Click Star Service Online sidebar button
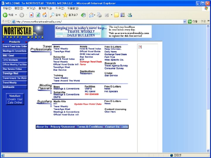This screenshot has height=158, width=211. pyautogui.click(x=15, y=69)
